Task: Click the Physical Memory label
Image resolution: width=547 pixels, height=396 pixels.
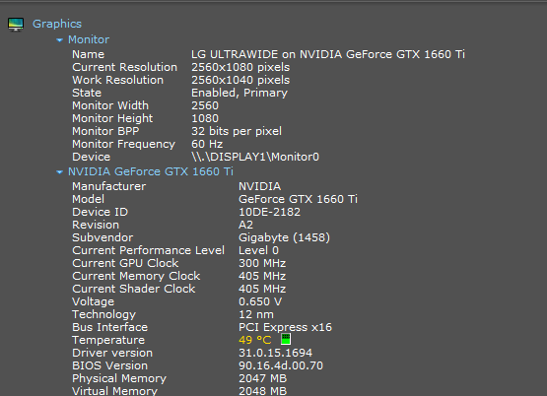Action: (x=119, y=379)
